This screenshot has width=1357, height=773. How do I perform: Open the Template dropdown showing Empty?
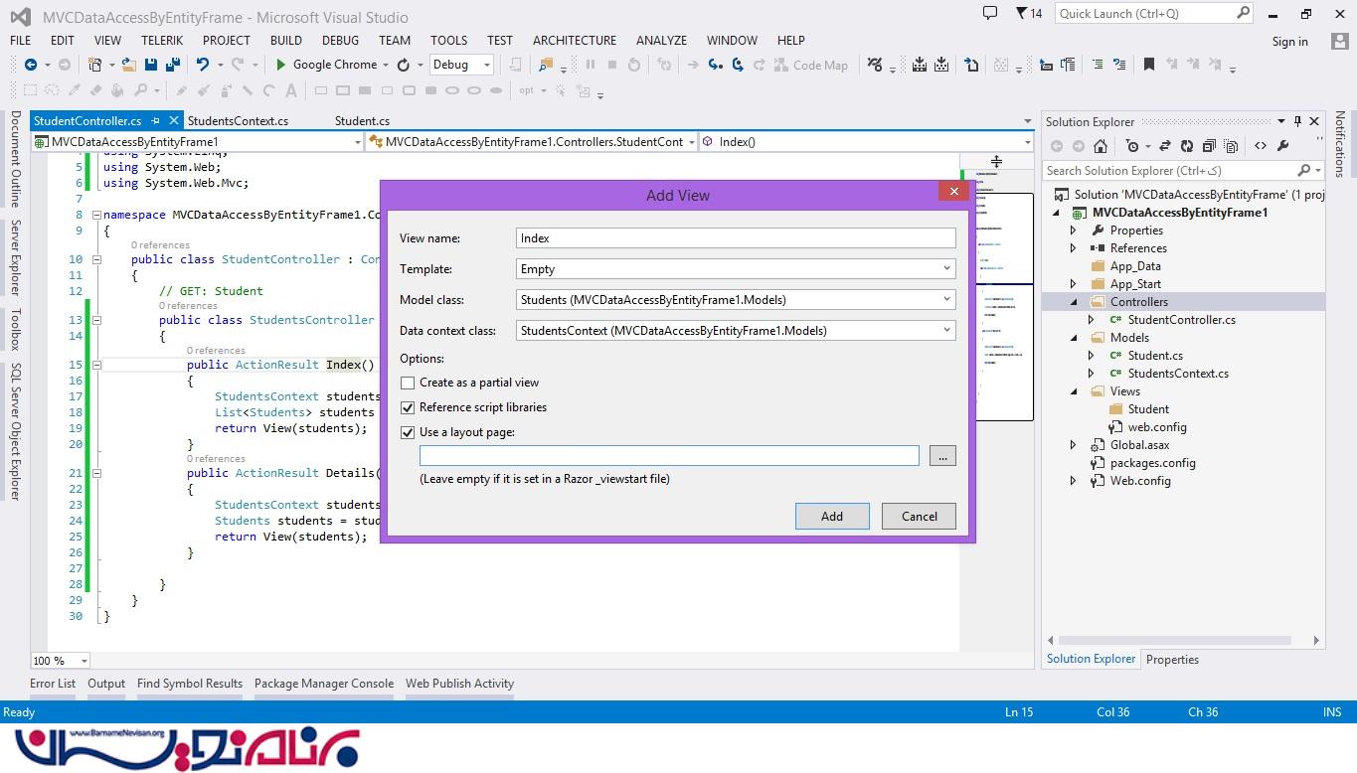point(736,269)
